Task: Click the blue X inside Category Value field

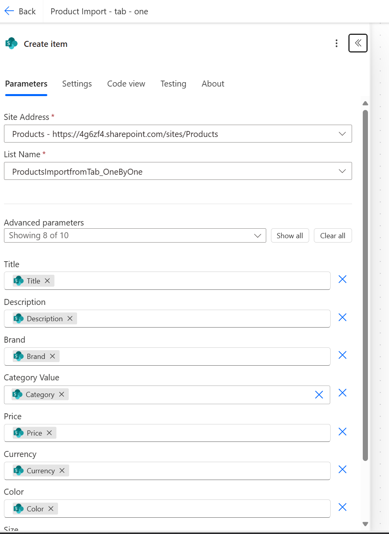Action: pos(319,395)
